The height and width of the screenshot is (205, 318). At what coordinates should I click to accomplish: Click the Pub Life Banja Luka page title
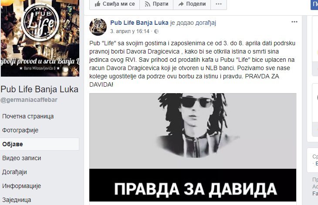coord(40,89)
